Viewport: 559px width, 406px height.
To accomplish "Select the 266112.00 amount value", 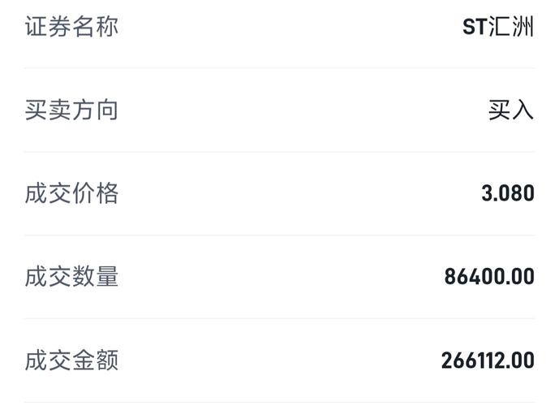I will [488, 361].
